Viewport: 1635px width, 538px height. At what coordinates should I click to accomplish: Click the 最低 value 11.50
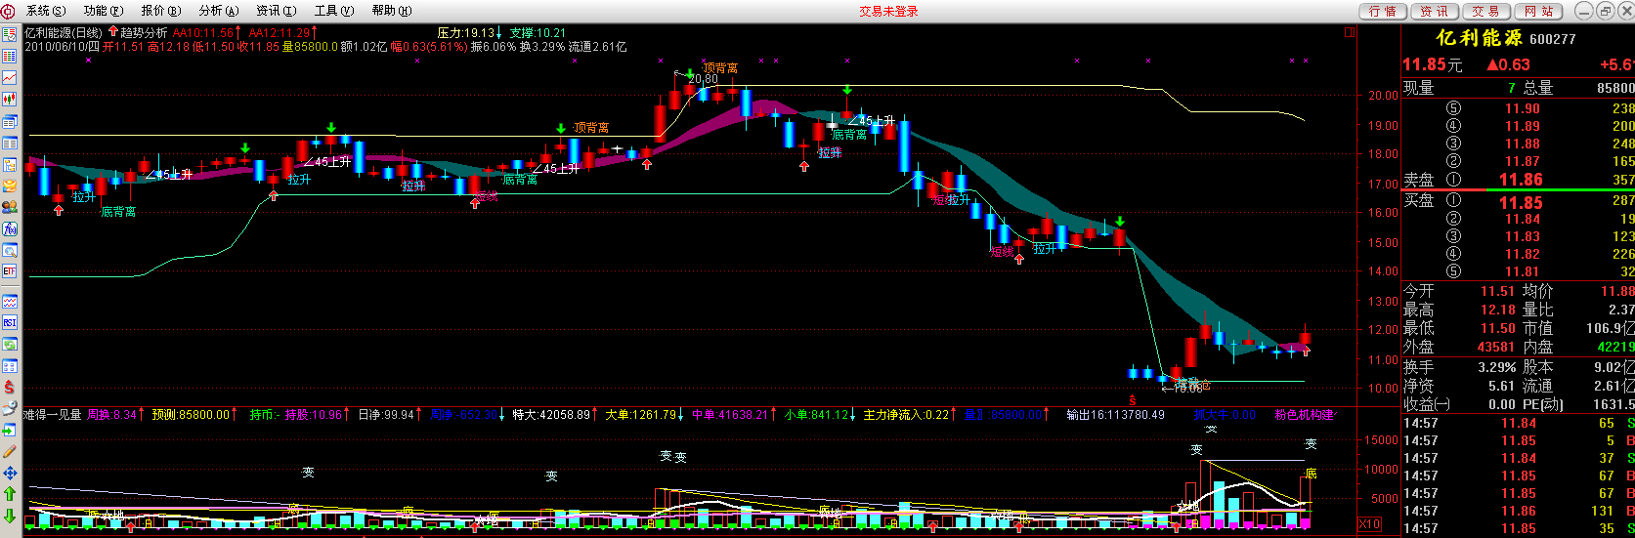[1498, 328]
